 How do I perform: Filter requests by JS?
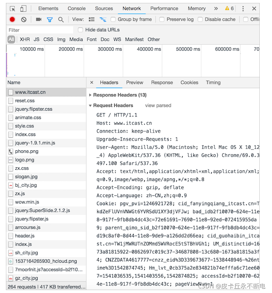click(x=36, y=39)
